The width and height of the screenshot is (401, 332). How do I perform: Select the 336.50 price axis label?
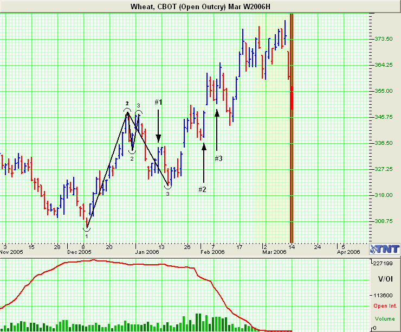click(x=383, y=143)
